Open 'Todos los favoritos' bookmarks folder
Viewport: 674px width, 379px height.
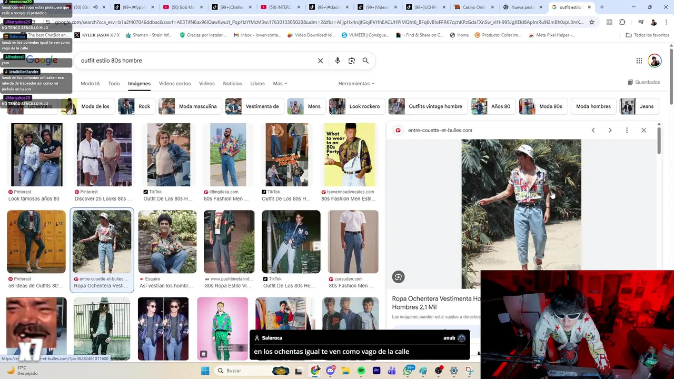coord(647,35)
